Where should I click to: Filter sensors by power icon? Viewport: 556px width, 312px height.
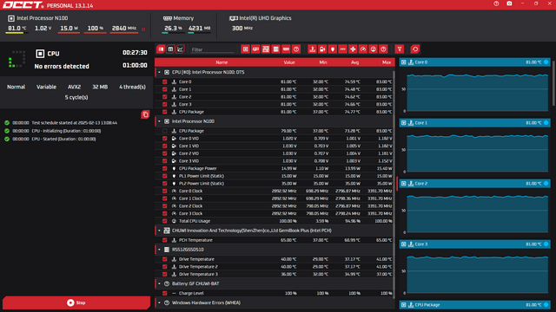tap(333, 49)
